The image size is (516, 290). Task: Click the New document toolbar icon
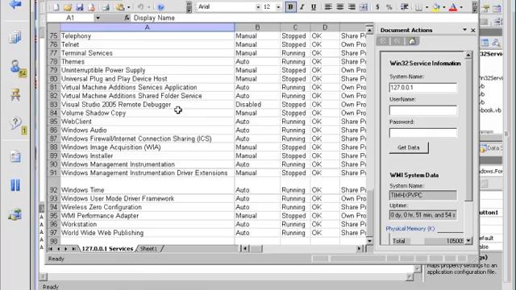(x=56, y=7)
